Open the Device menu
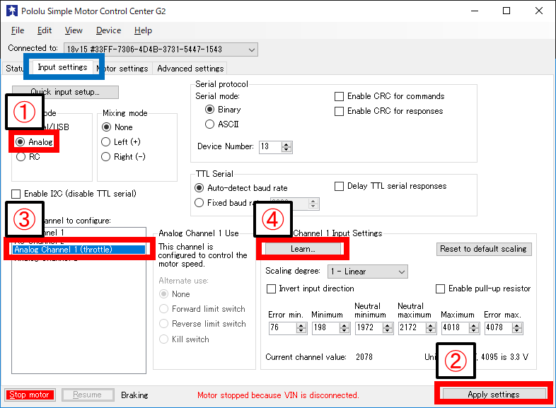The width and height of the screenshot is (556, 408). point(108,30)
